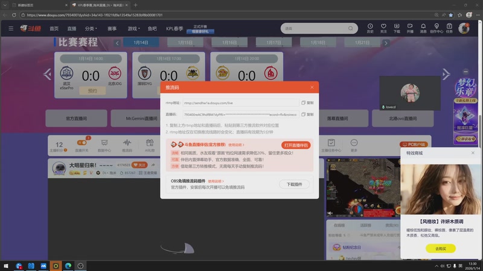This screenshot has width=483, height=271.
Task: Open the hamburger menu in Douyu header
Action: tap(11, 28)
